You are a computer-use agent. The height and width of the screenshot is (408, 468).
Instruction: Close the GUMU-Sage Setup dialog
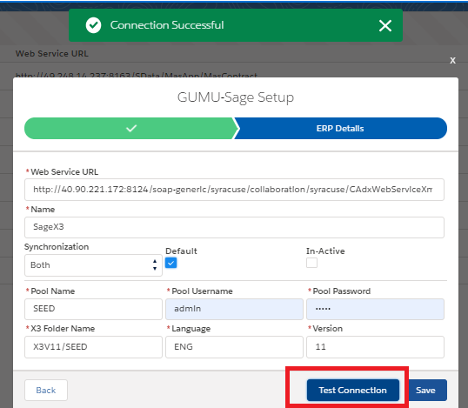pyautogui.click(x=453, y=61)
